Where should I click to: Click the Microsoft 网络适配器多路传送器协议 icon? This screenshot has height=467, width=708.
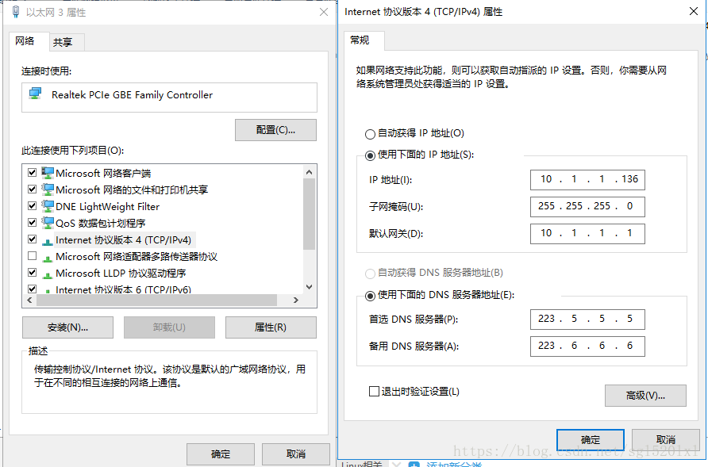pyautogui.click(x=48, y=258)
